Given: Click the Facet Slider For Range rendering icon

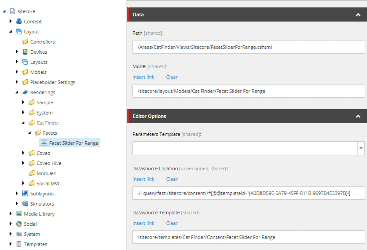Looking at the screenshot, I should [x=44, y=143].
